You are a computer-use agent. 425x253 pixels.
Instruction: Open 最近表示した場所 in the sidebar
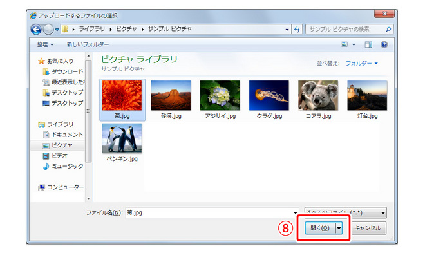tap(64, 82)
